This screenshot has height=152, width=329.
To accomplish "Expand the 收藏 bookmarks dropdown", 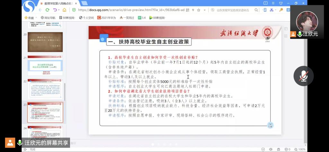I will click(x=35, y=18).
